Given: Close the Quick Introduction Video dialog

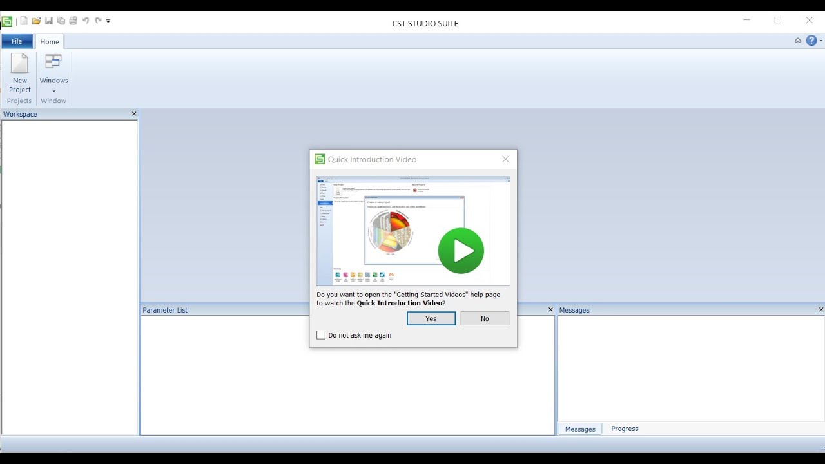Looking at the screenshot, I should tap(505, 159).
